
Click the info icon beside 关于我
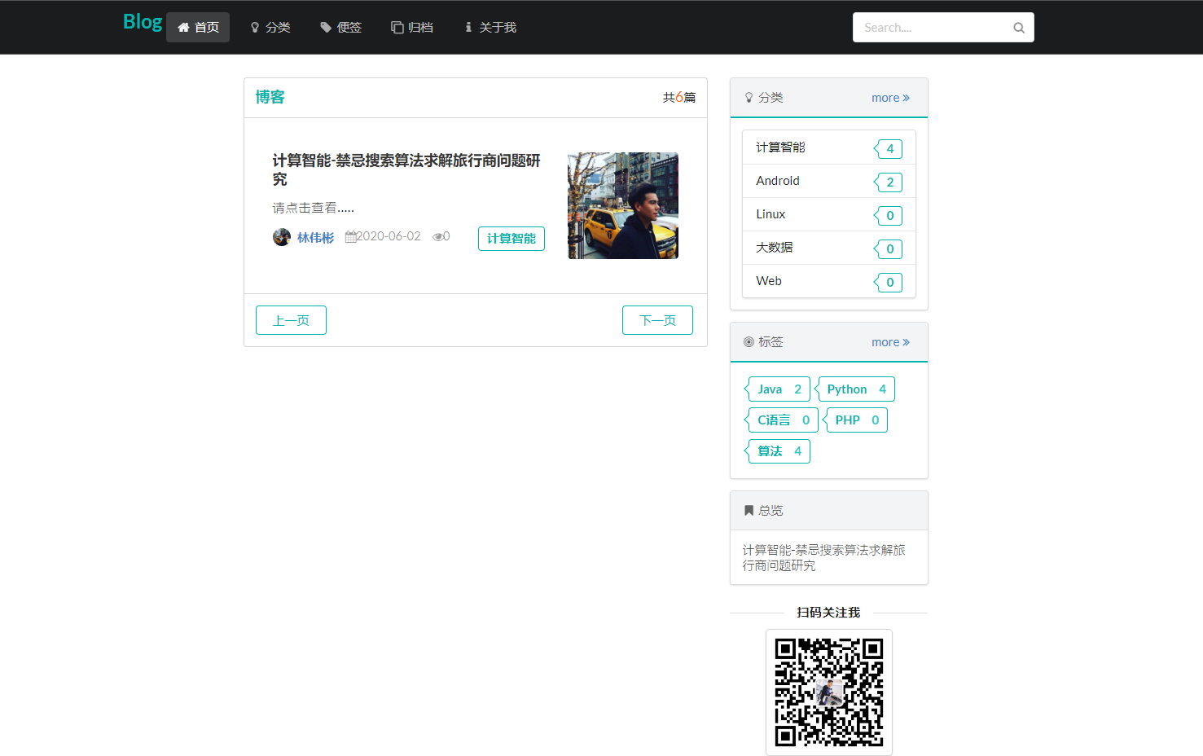[468, 28]
